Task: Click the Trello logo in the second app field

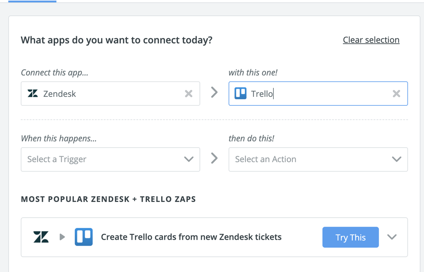Action: (241, 93)
